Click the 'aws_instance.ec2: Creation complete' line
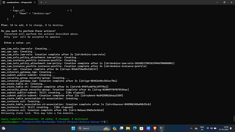 (53, 110)
